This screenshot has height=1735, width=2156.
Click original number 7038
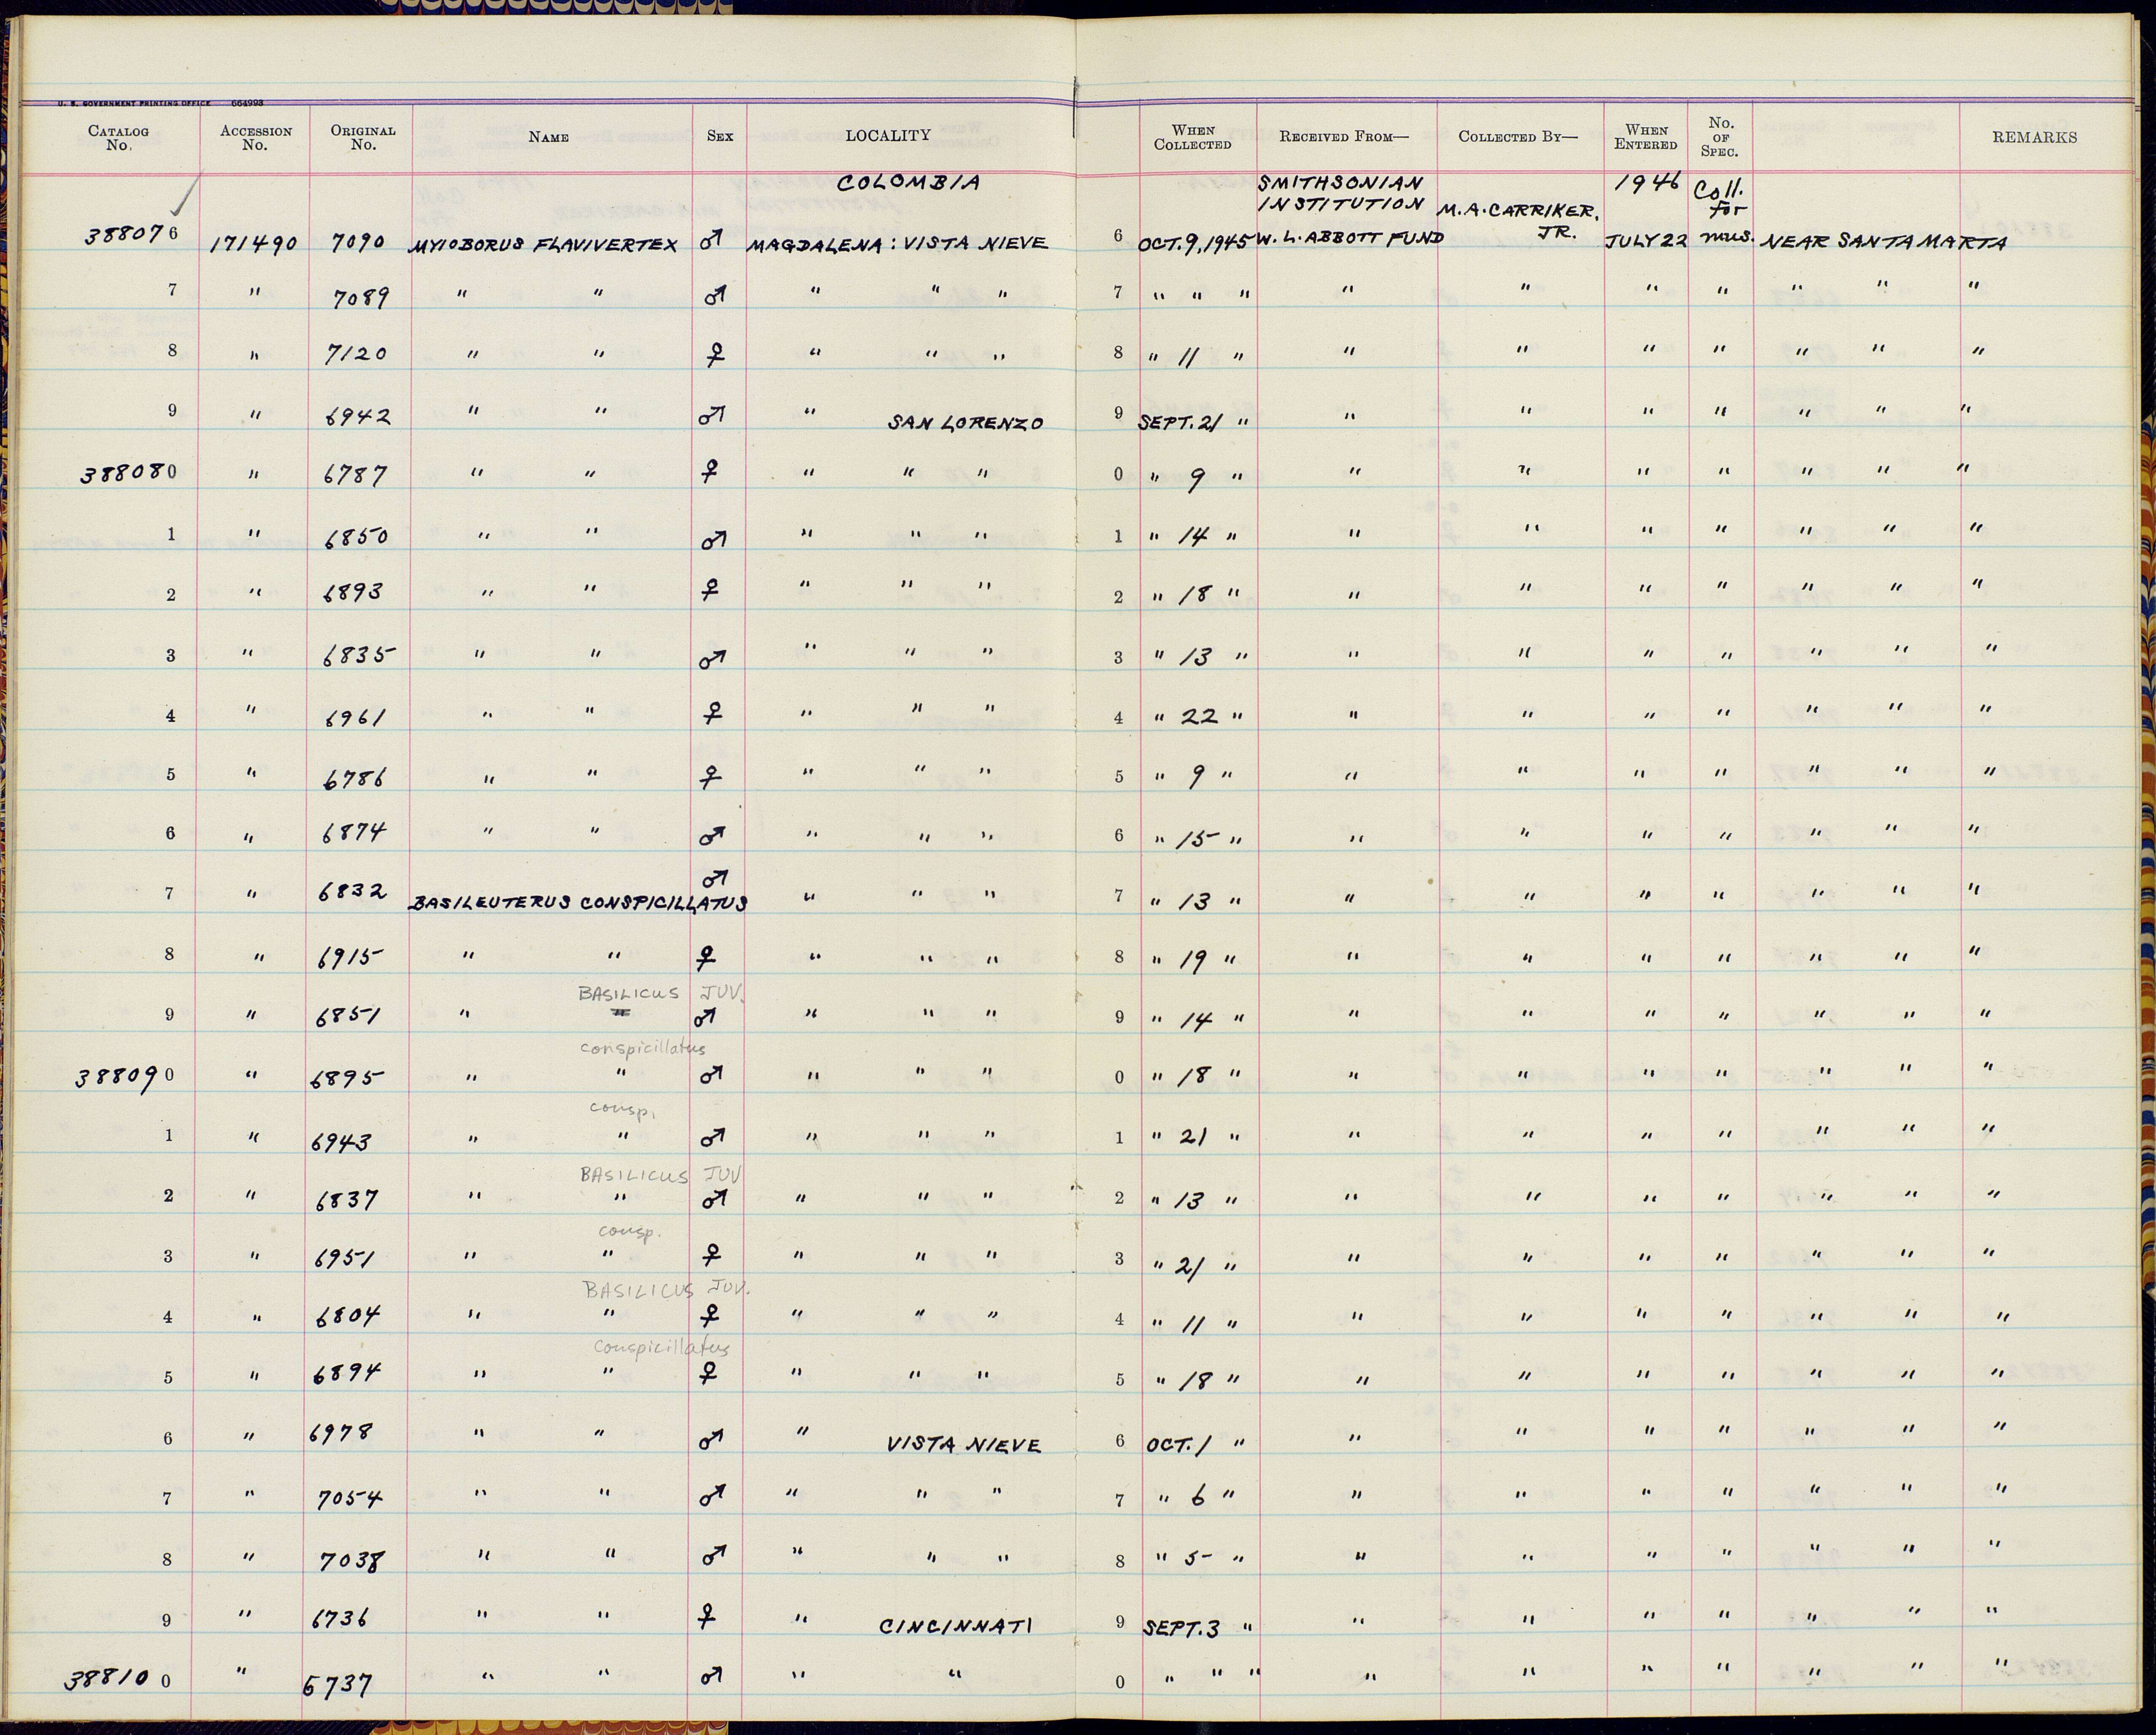(353, 1561)
